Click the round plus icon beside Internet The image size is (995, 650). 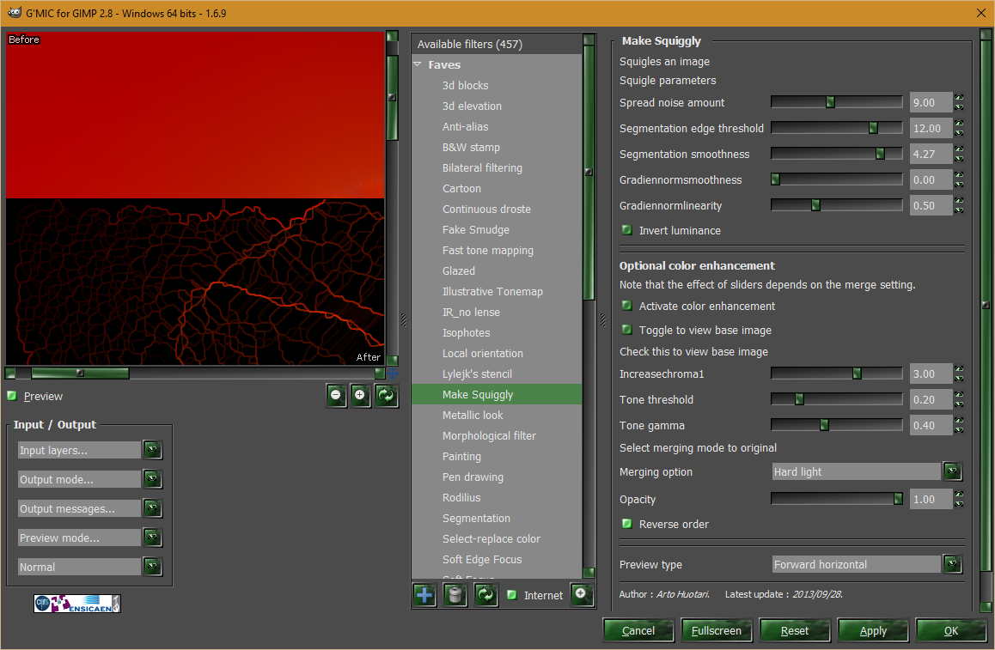click(x=581, y=594)
